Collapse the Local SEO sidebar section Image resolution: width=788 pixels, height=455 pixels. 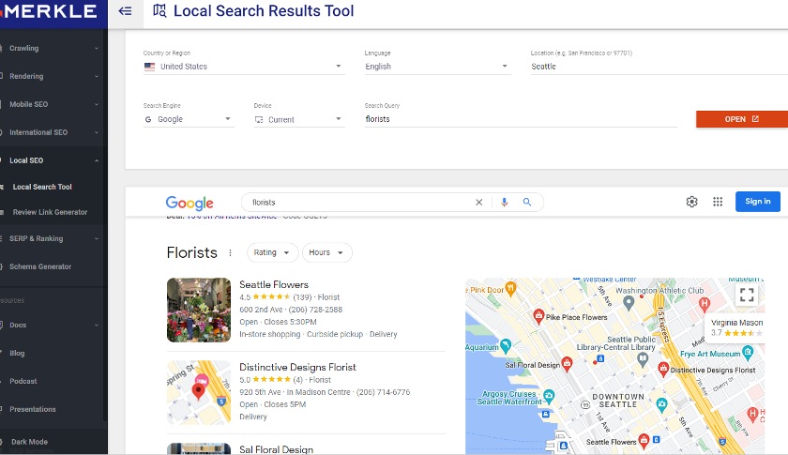point(50,160)
